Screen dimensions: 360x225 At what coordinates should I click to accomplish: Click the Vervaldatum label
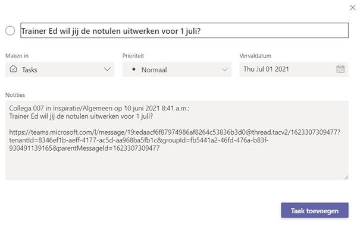[255, 56]
